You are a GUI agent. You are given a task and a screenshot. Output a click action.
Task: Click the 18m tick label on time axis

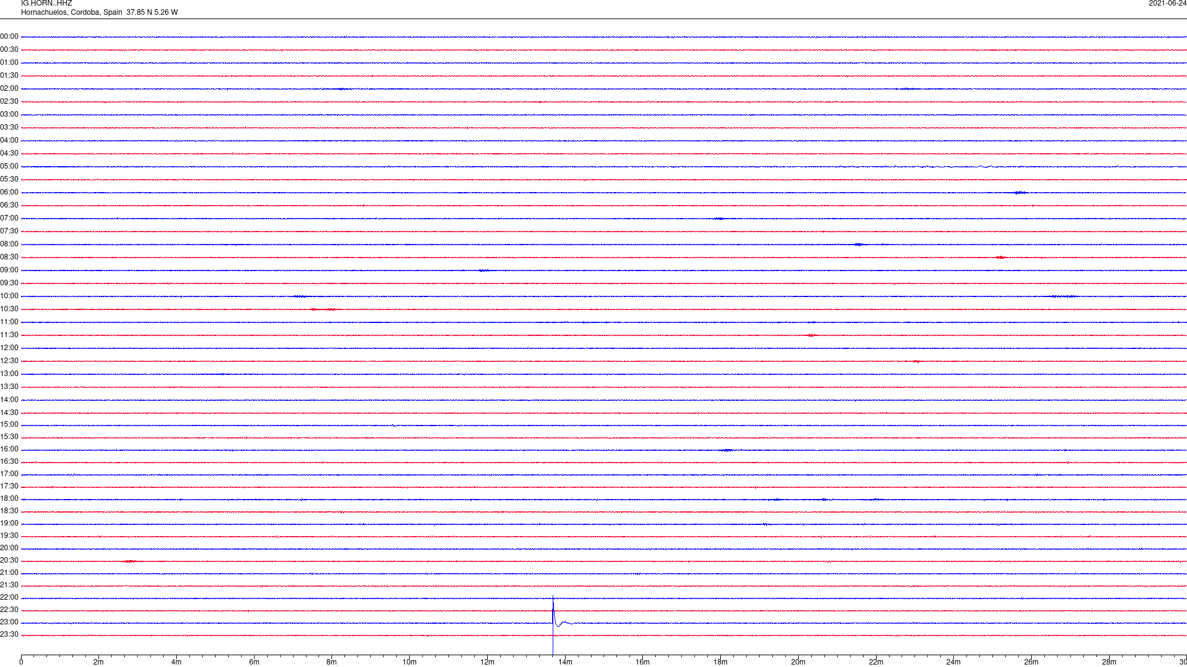click(720, 662)
